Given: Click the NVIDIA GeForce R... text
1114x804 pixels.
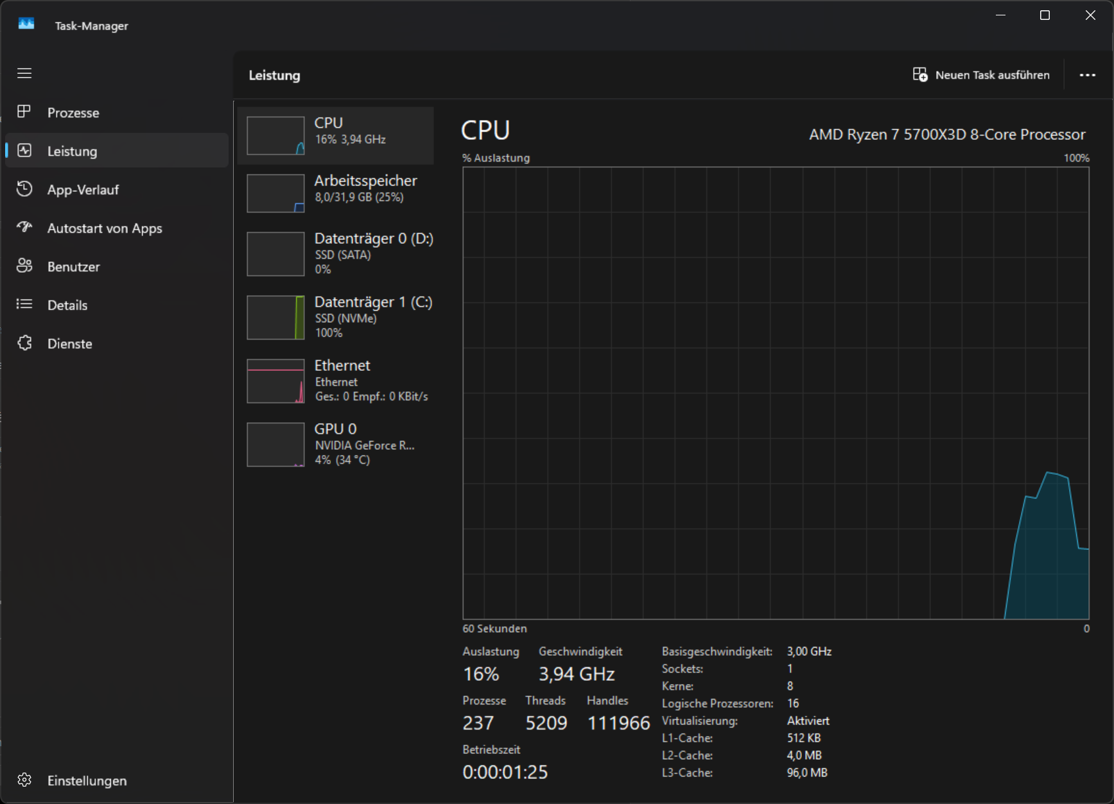Looking at the screenshot, I should [x=365, y=445].
